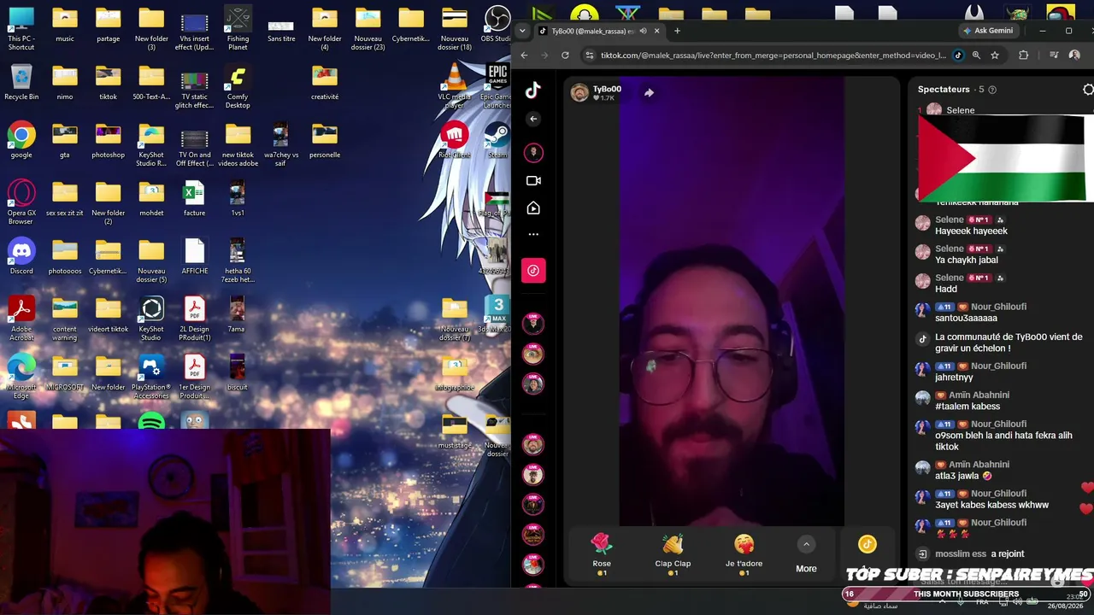Image resolution: width=1094 pixels, height=615 pixels.
Task: Open a new browser tab
Action: pos(677,31)
